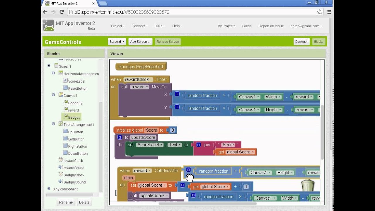This screenshot has width=375, height=211.
Task: Select the Goodguy sprite icon
Action: (x=65, y=102)
